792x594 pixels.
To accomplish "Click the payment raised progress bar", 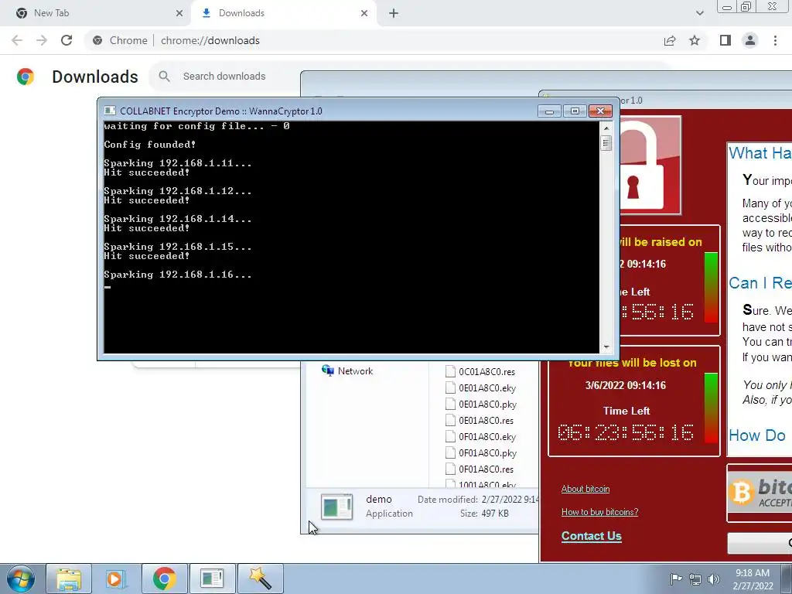I will click(711, 288).
